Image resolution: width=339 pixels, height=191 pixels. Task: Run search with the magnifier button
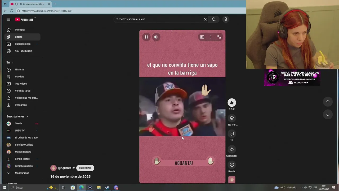pyautogui.click(x=214, y=19)
